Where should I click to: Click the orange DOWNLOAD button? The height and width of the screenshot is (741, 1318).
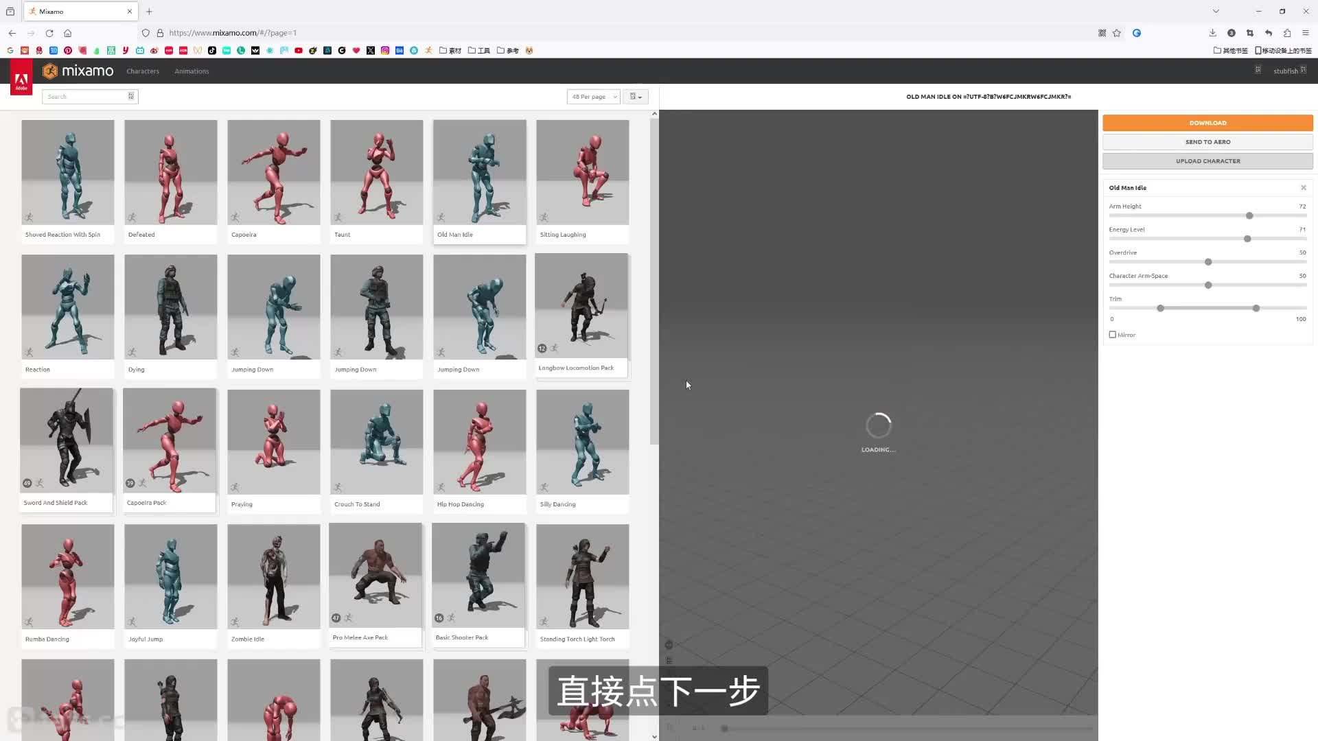1207,123
